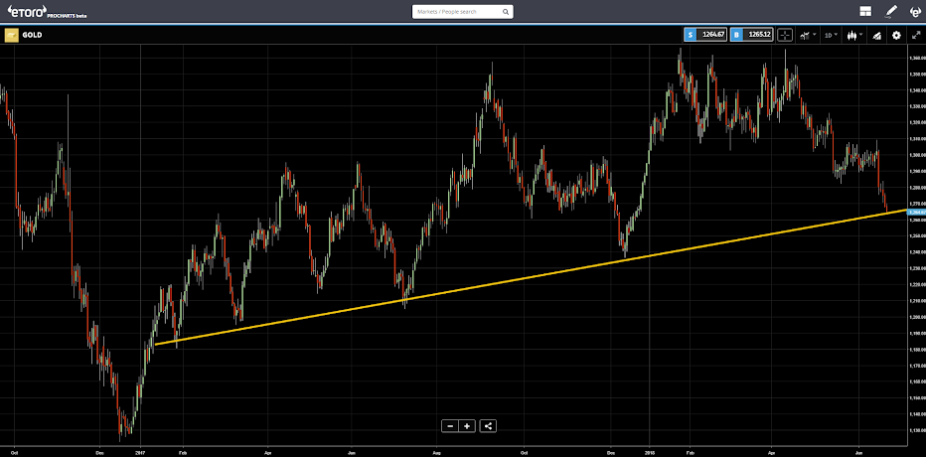Click the eToro ProCharts logo
This screenshot has height=457, width=926.
pos(47,11)
